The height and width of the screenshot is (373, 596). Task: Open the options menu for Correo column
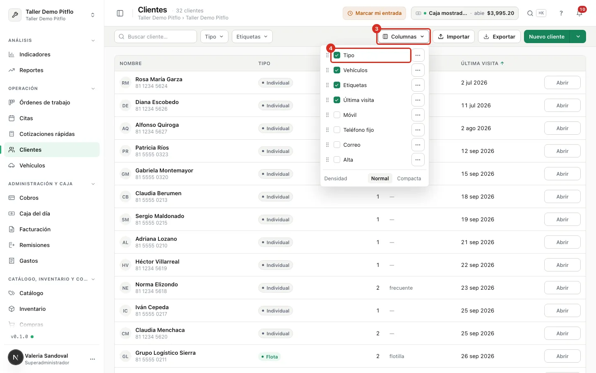(418, 145)
